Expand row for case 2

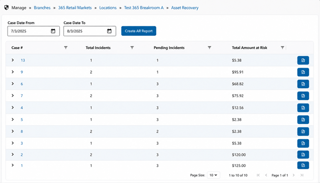(x=12, y=154)
